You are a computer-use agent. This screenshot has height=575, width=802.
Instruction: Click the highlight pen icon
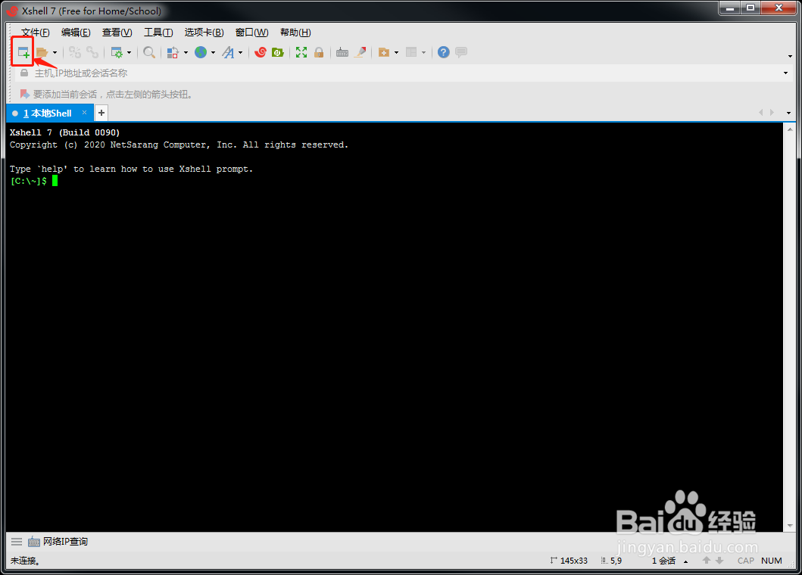pyautogui.click(x=360, y=52)
